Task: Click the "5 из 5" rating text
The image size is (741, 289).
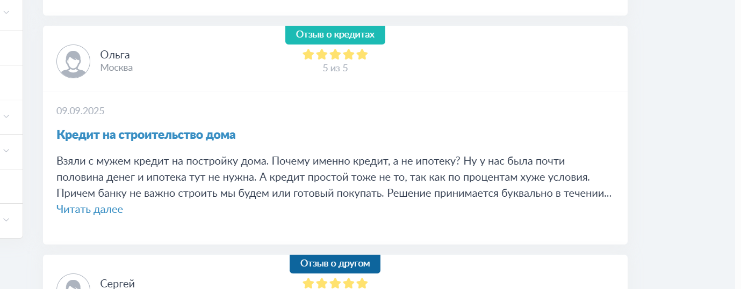Action: click(x=335, y=68)
